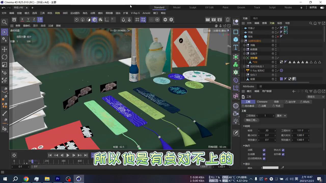Click the camera manager icon in right sidebar
Image resolution: width=326 pixels, height=183 pixels.
point(236,114)
